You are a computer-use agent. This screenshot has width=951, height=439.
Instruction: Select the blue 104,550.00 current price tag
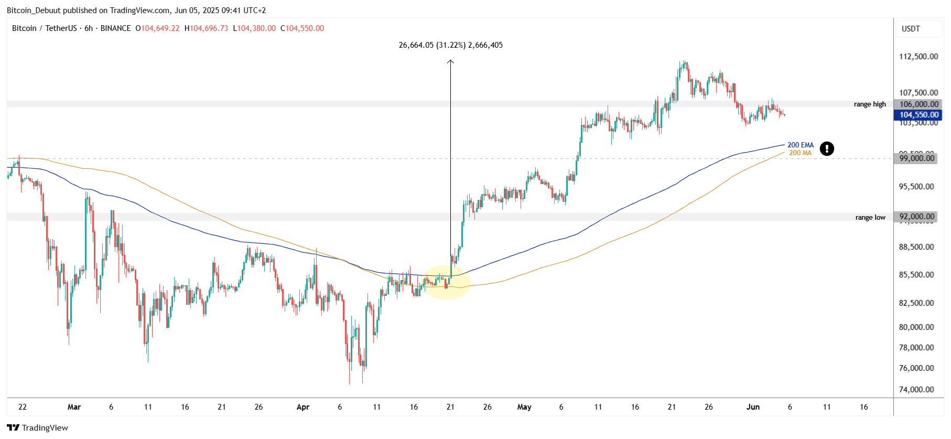click(918, 115)
